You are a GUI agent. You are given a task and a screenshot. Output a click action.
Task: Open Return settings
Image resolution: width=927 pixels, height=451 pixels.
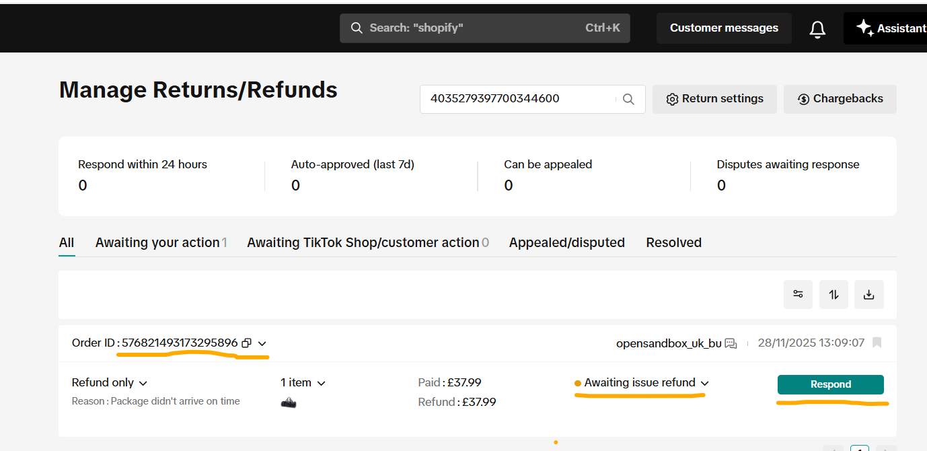coord(714,99)
